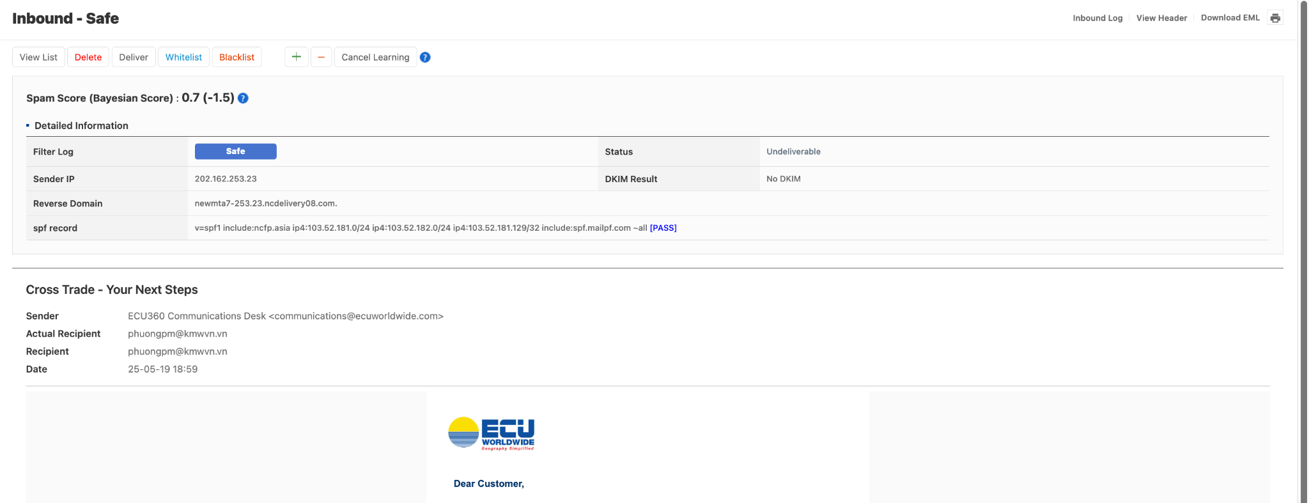Viewport: 1309px width, 503px height.
Task: Click the print icon in the header
Action: click(1275, 18)
